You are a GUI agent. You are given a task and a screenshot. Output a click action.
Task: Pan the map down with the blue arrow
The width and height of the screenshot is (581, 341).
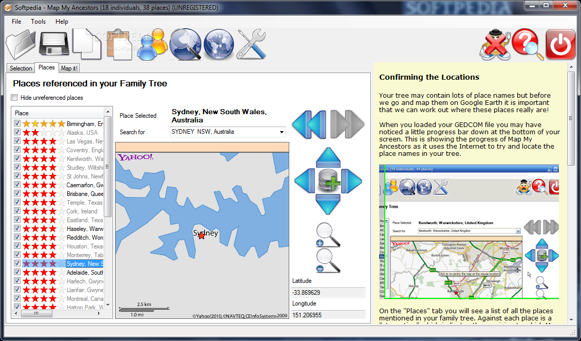pos(328,204)
